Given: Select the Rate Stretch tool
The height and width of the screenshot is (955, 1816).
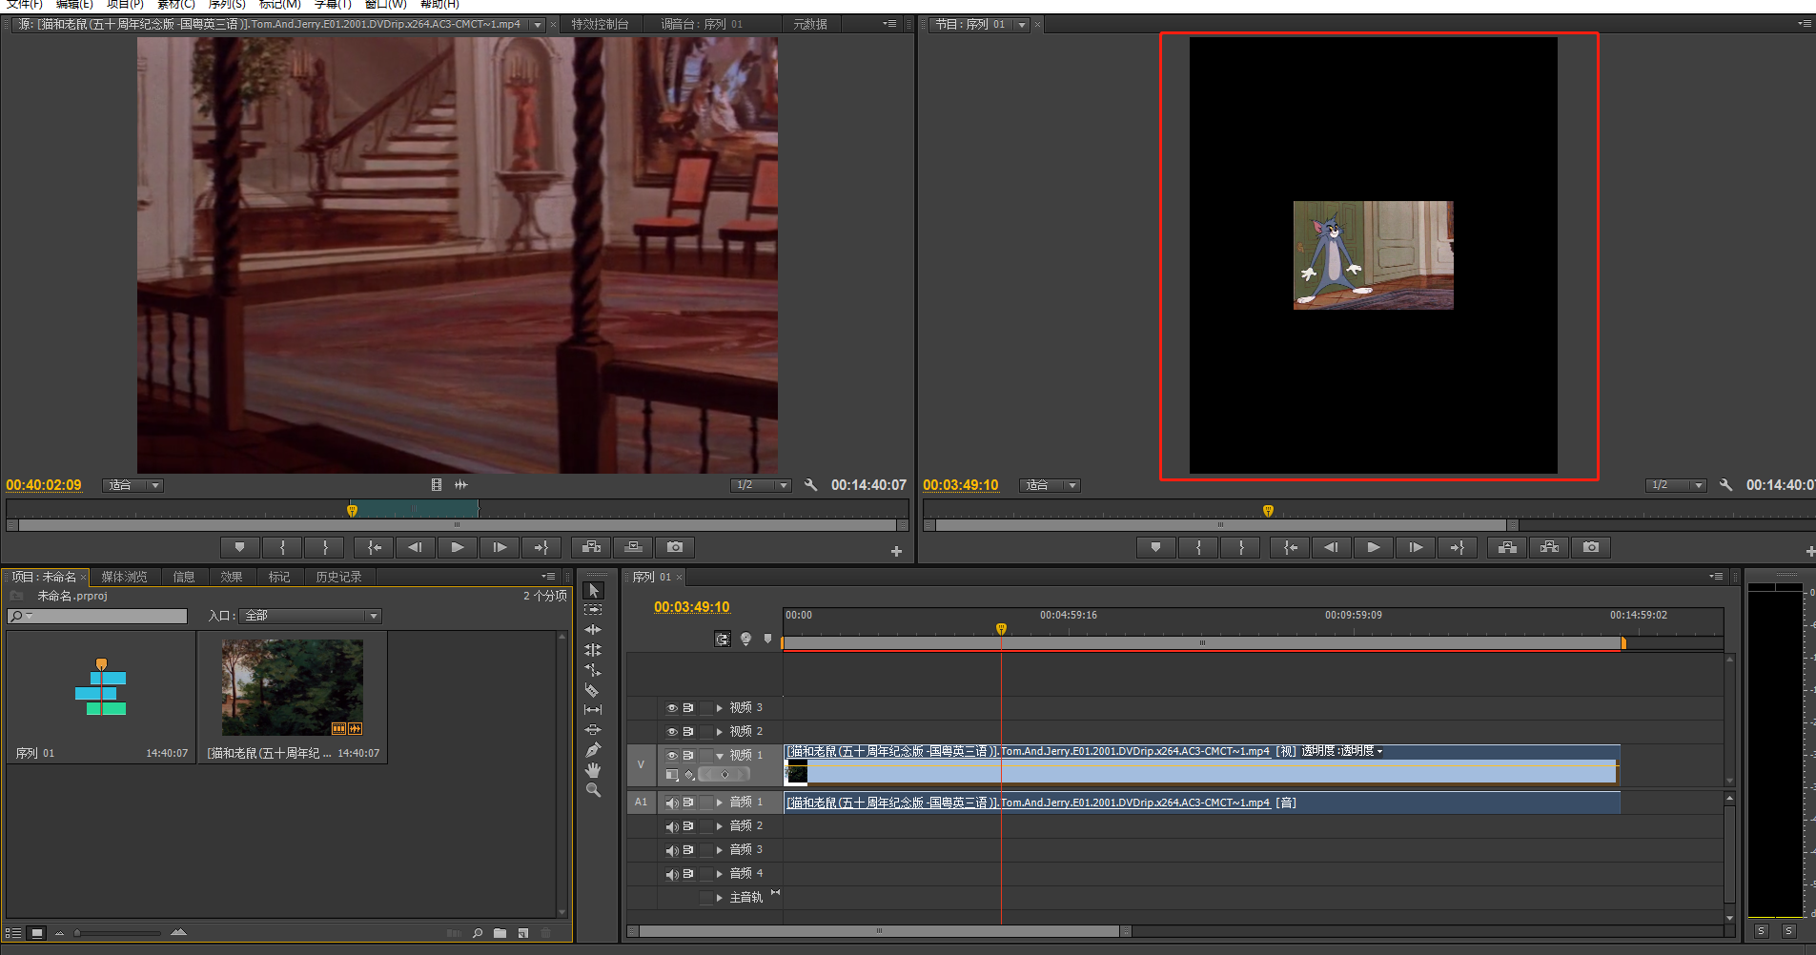Looking at the screenshot, I should (x=593, y=670).
